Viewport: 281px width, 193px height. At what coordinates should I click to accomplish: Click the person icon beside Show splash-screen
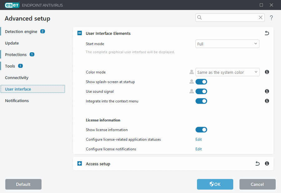tap(191, 82)
